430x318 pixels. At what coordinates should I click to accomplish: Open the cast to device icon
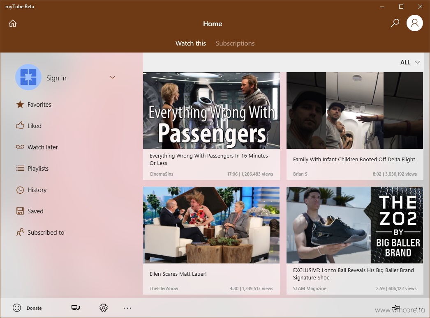pos(76,308)
